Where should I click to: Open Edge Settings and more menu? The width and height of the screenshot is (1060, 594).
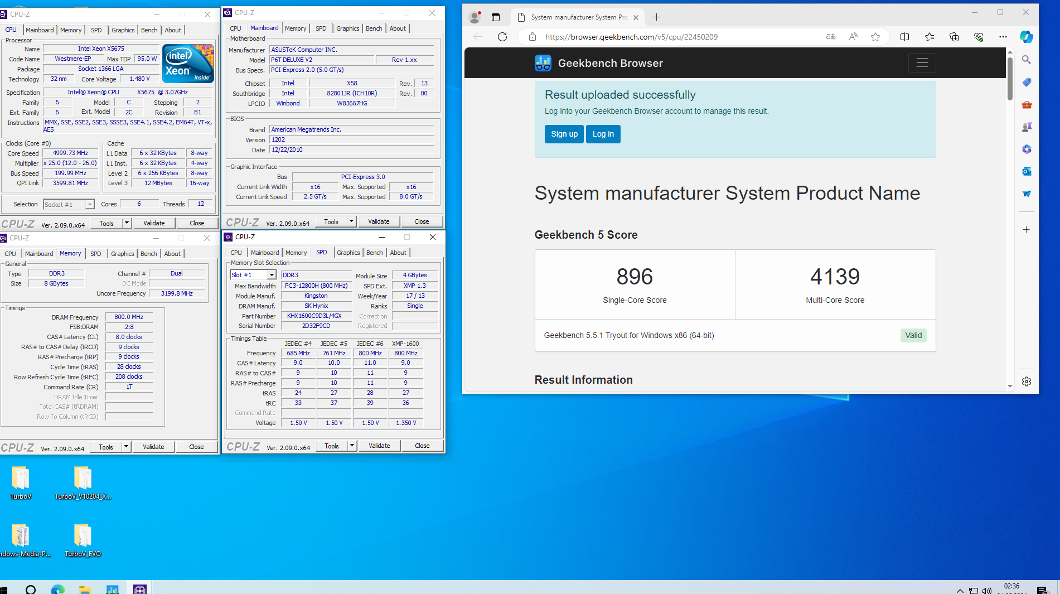[x=1003, y=37]
